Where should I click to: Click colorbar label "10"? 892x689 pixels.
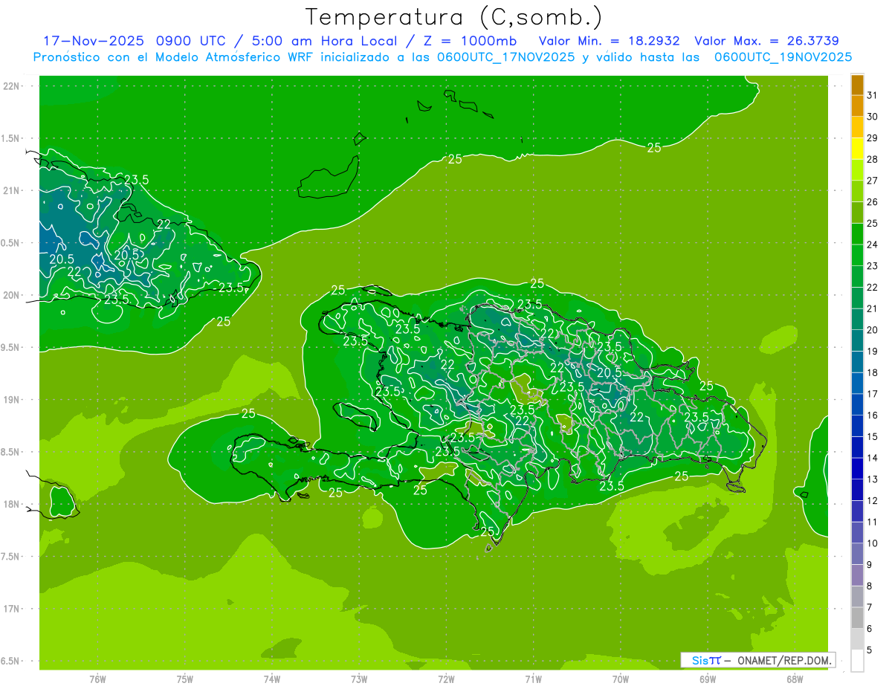873,543
